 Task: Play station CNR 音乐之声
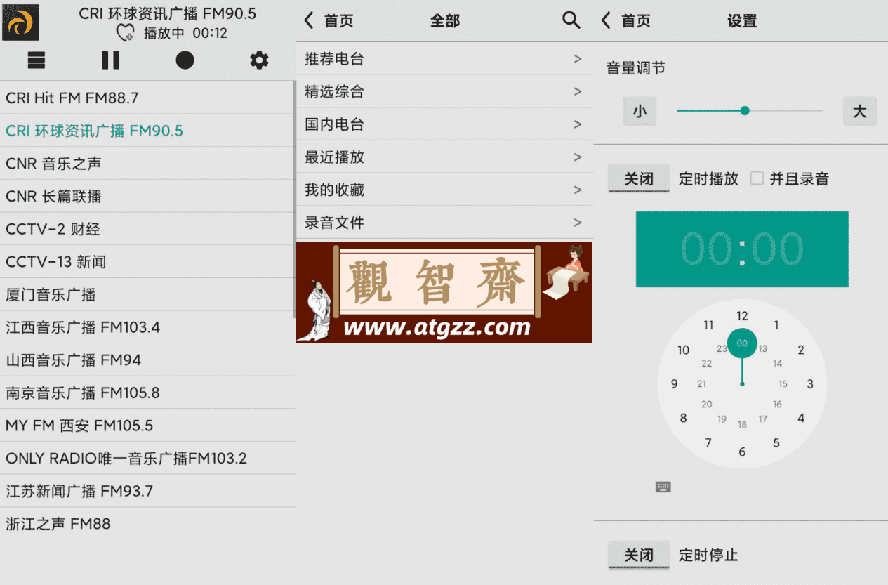(x=147, y=164)
